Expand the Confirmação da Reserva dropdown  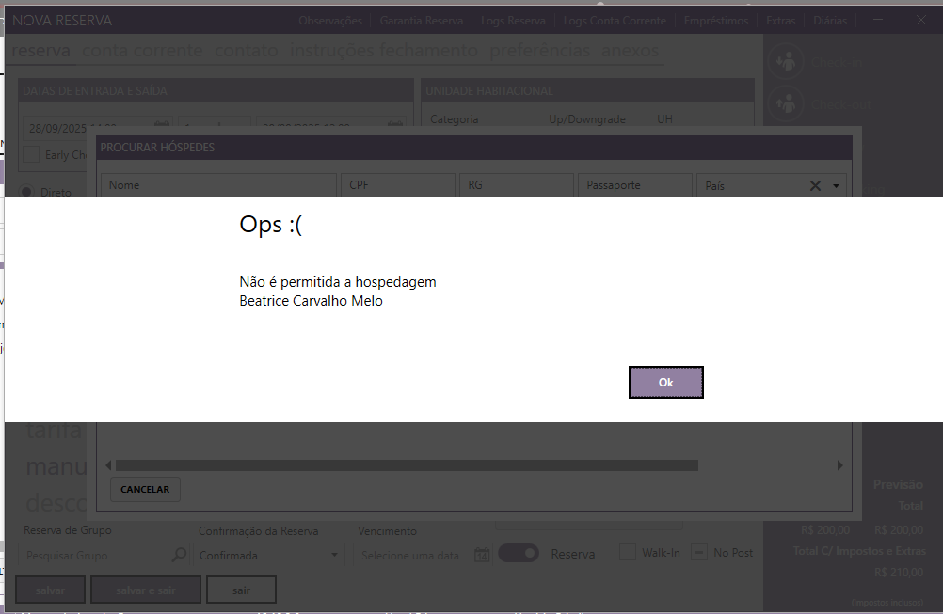[x=335, y=555]
